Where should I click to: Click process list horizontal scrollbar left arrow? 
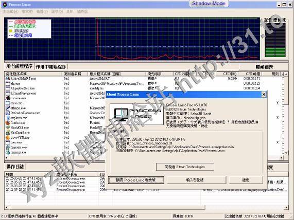click(7, 158)
